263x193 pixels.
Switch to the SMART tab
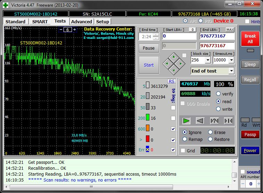(x=40, y=22)
